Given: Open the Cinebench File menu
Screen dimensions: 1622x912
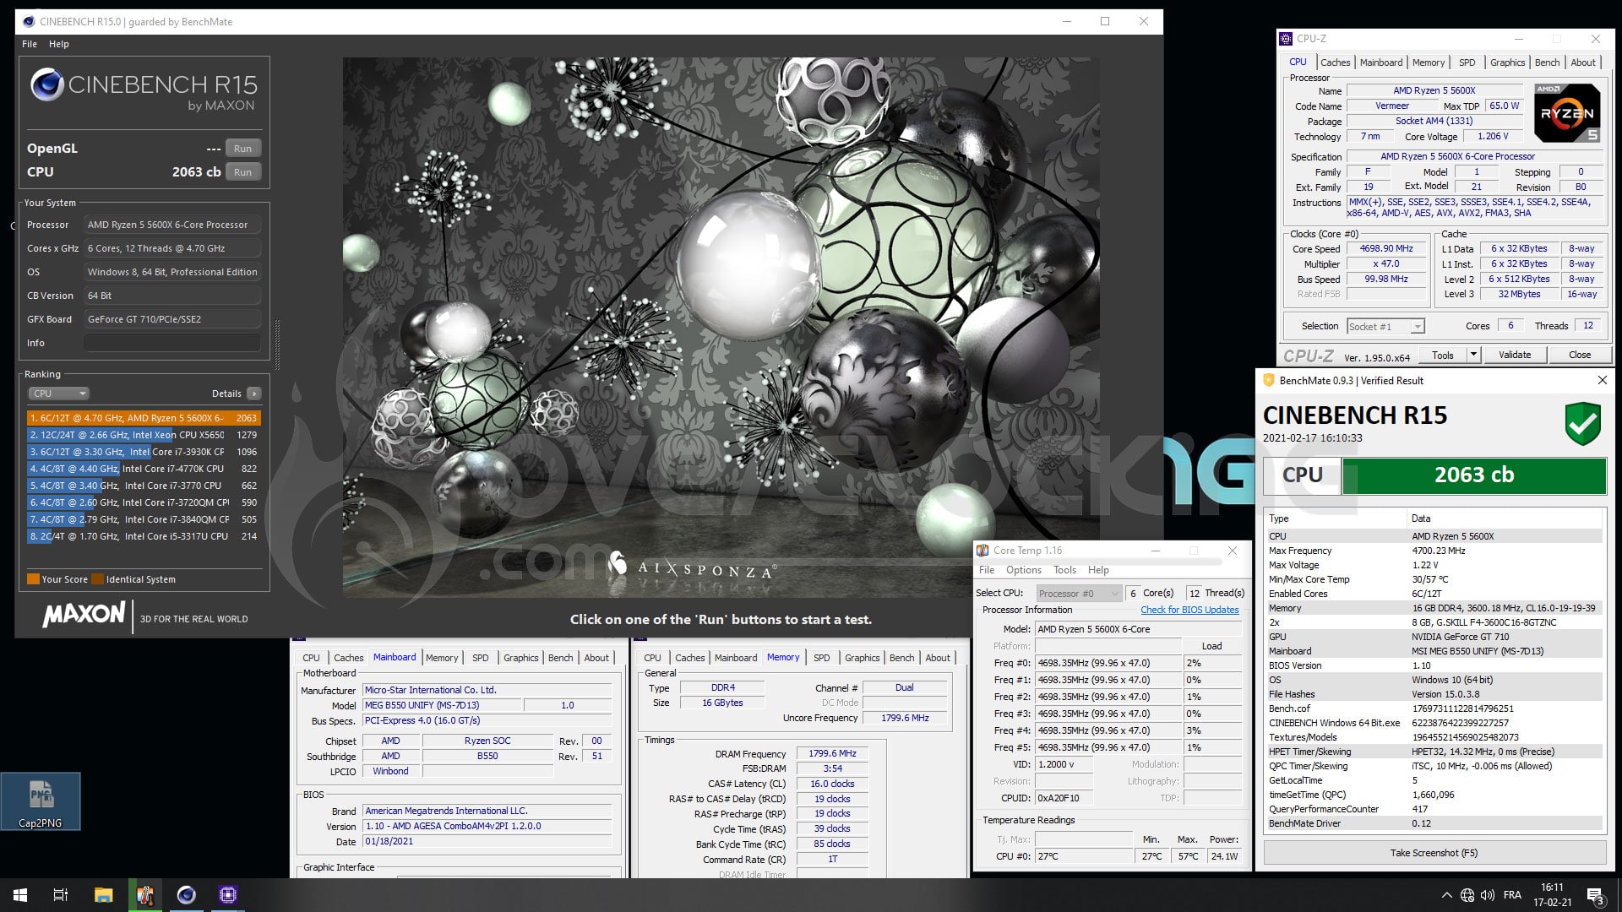Looking at the screenshot, I should point(30,44).
